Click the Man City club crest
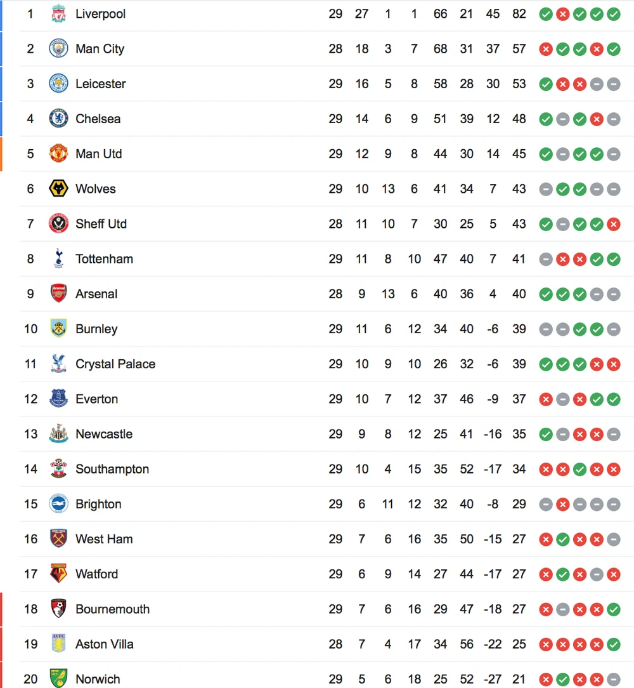 pos(58,49)
